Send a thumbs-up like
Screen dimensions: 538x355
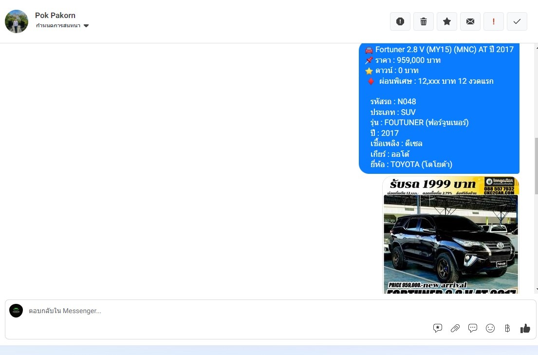[525, 328]
